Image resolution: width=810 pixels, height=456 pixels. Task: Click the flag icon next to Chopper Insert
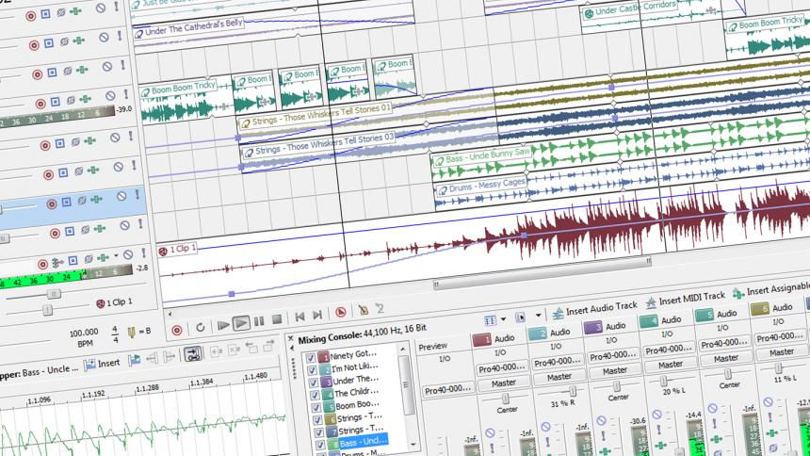[x=135, y=360]
